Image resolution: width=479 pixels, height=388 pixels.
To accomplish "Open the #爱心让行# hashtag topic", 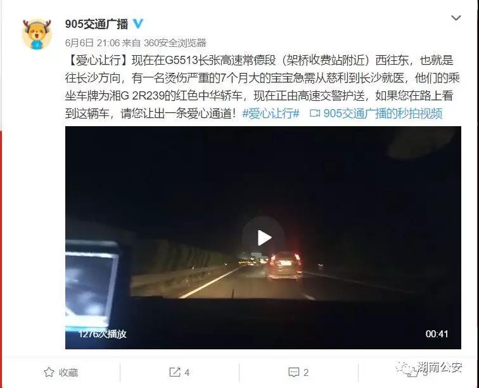I will click(271, 113).
